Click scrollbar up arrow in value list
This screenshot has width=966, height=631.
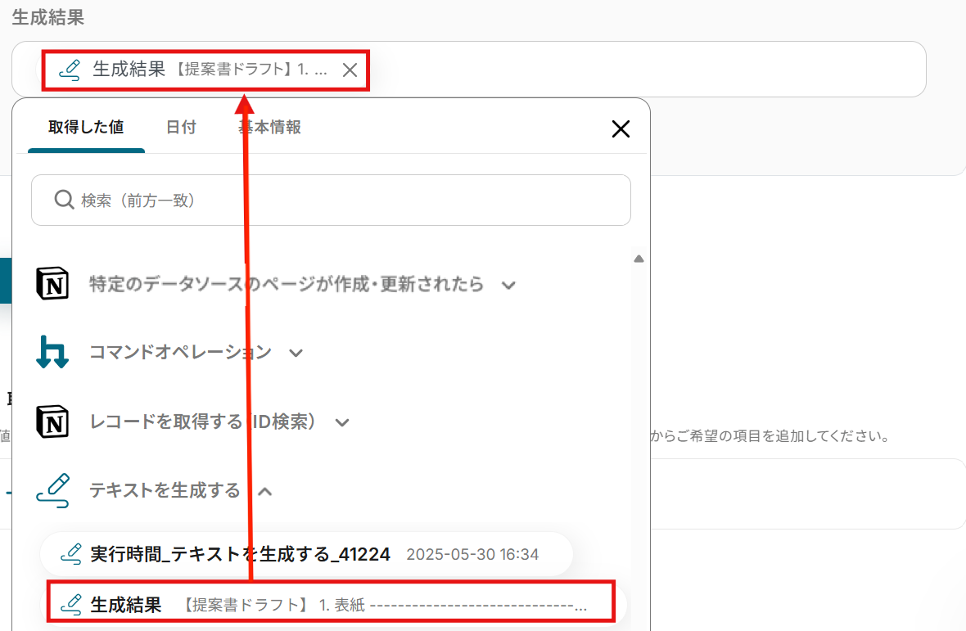click(x=639, y=259)
